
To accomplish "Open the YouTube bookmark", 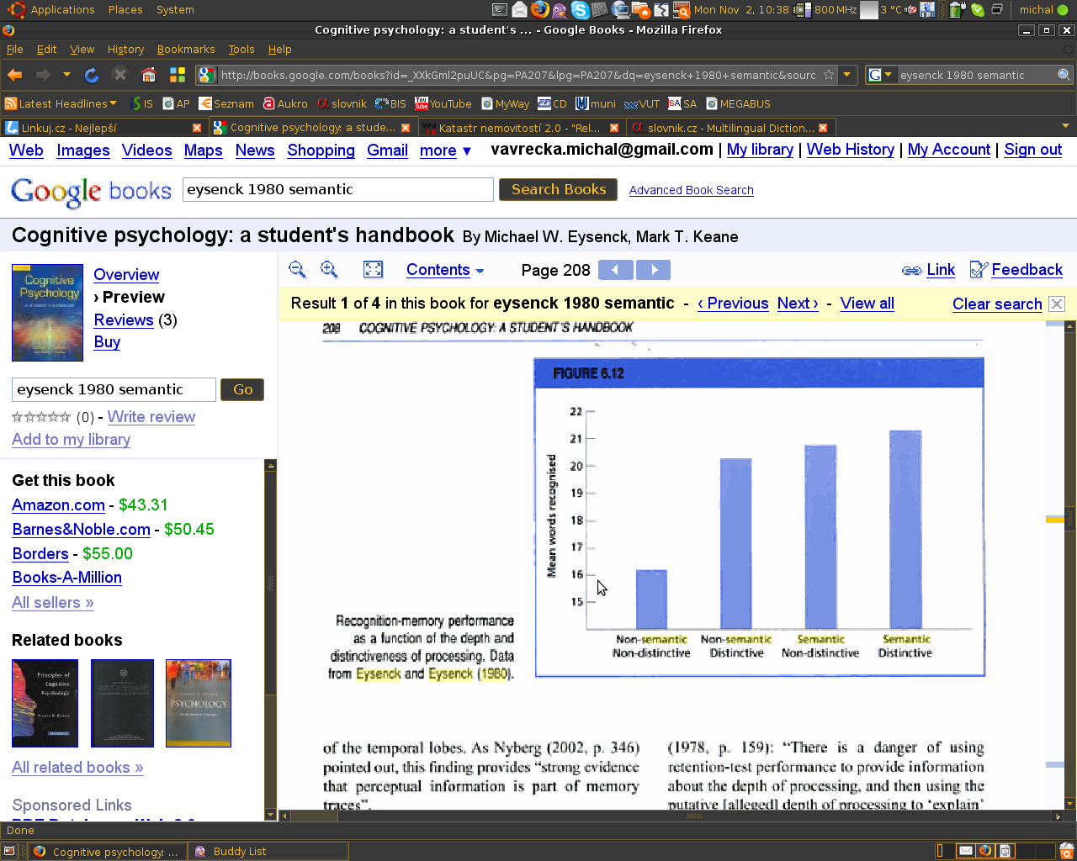I will [x=443, y=103].
